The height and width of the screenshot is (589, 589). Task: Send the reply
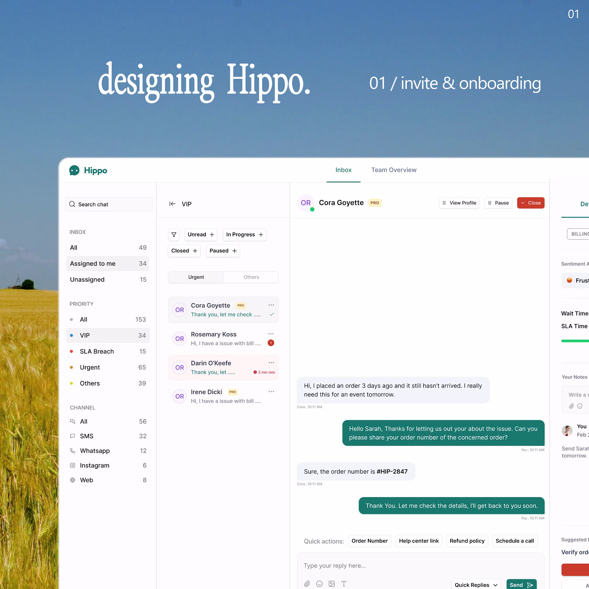point(521,585)
